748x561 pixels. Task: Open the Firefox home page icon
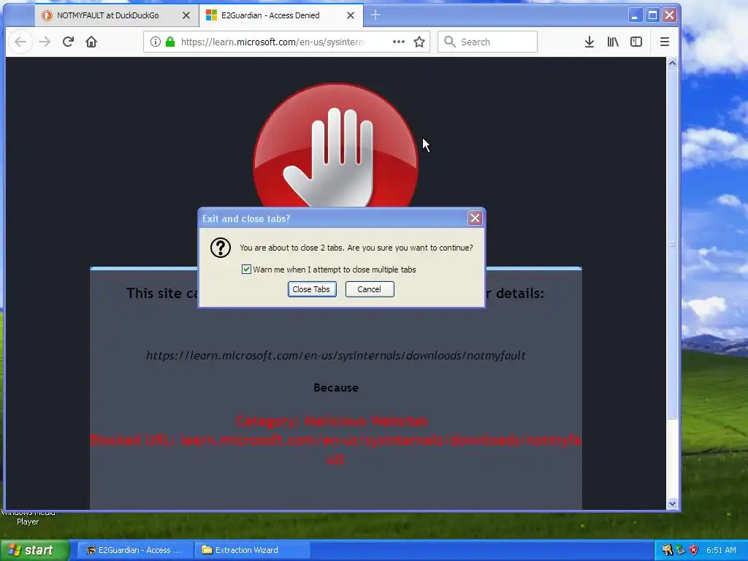[x=91, y=42]
